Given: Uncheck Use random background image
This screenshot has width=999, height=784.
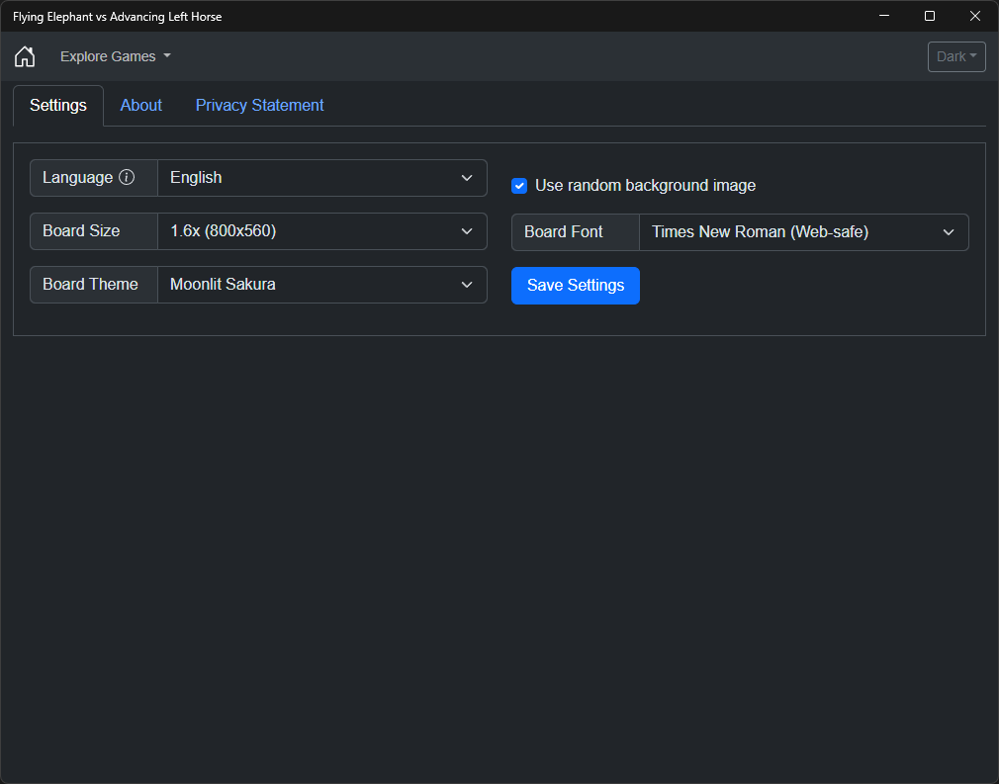Looking at the screenshot, I should (x=519, y=186).
